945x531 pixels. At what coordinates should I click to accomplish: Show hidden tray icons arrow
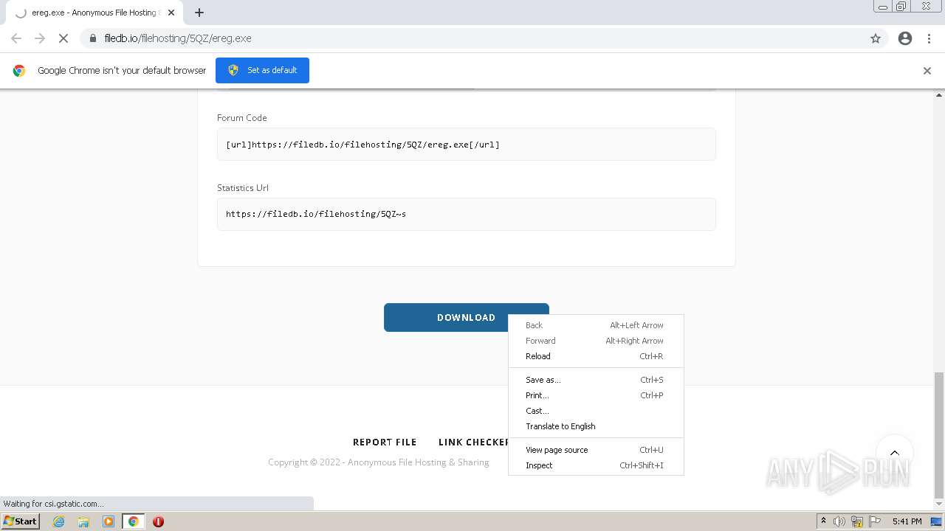(x=823, y=521)
